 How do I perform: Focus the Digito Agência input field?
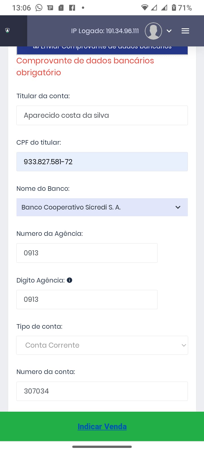tap(87, 299)
